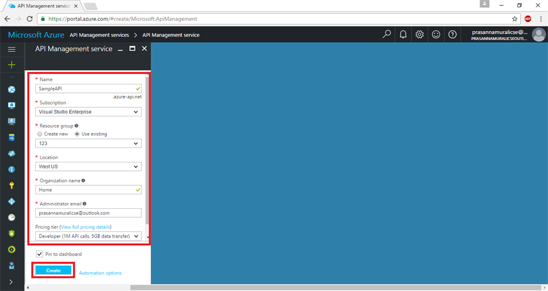This screenshot has height=291, width=548.
Task: Click the feedback smiley icon
Action: (436, 34)
